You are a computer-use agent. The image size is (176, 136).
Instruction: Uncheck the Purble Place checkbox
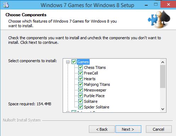(80, 96)
